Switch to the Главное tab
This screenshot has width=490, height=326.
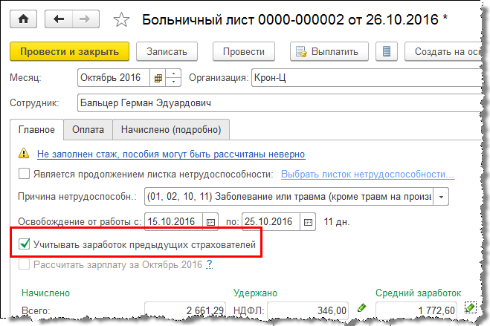(x=36, y=129)
